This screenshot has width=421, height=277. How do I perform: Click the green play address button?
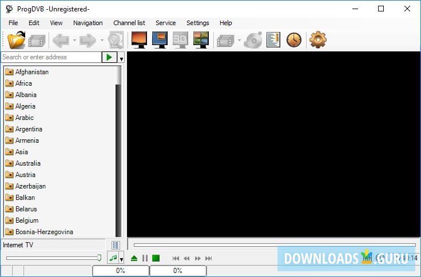[109, 57]
